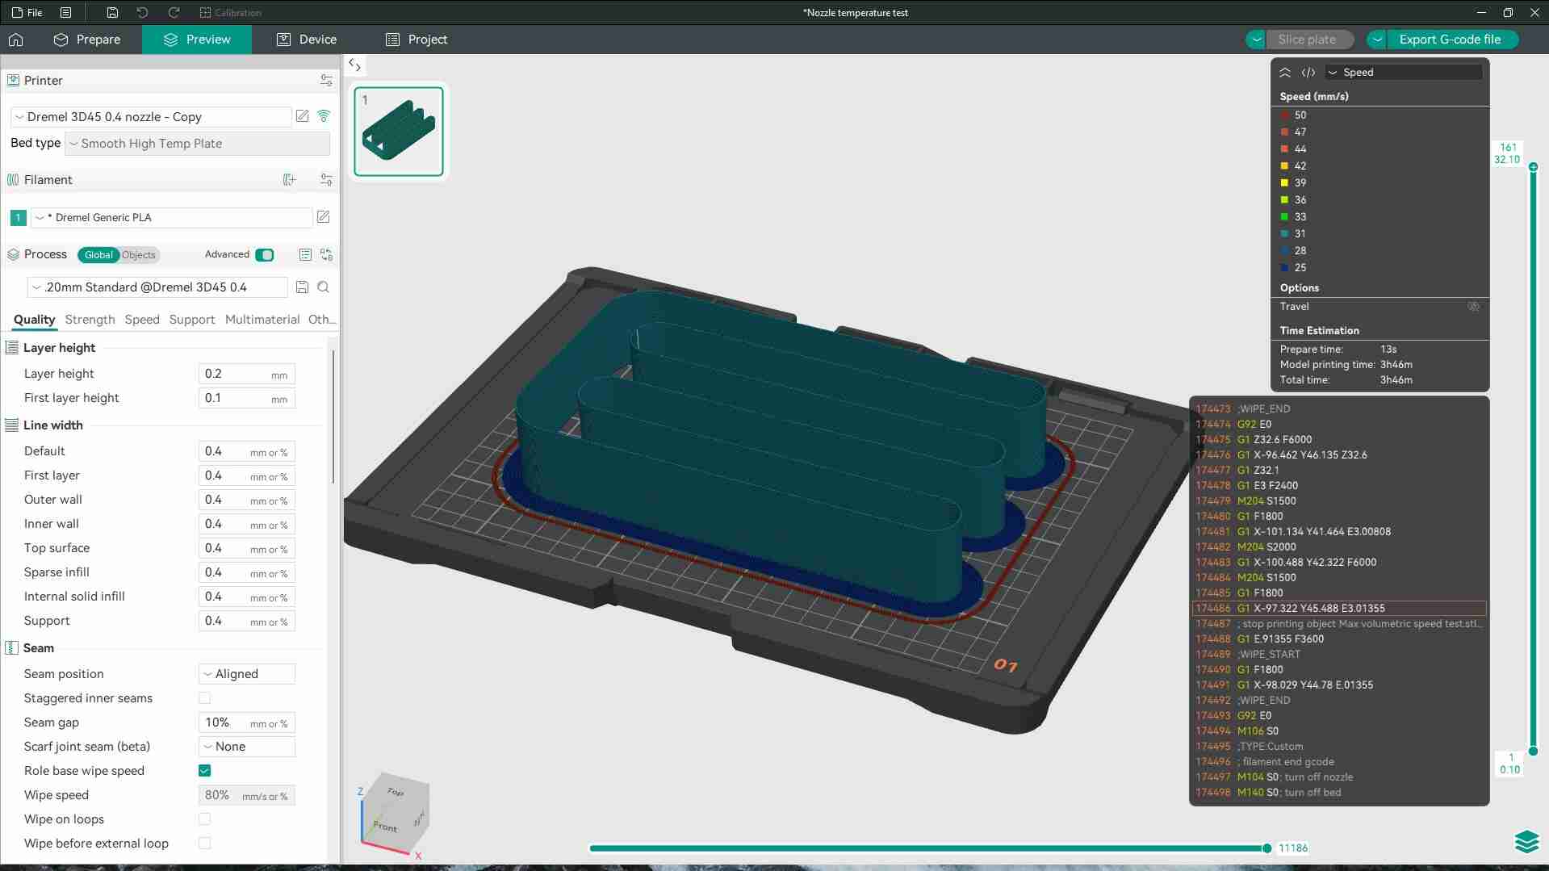Open the process preset dropdown
The width and height of the screenshot is (1549, 871).
coord(157,287)
